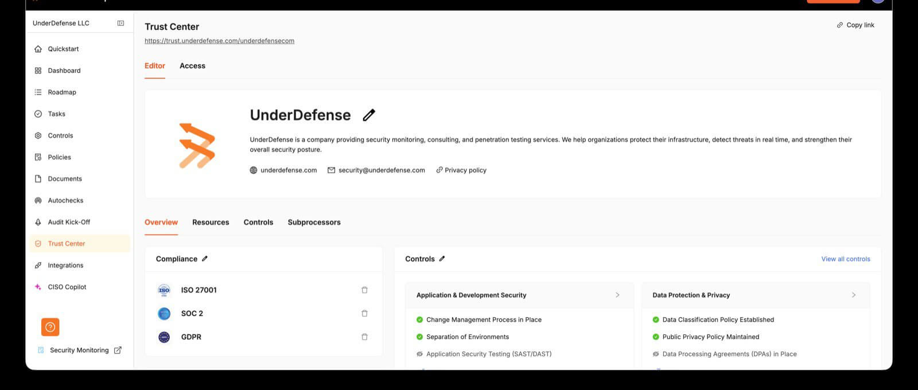Click the ISO 27001 badge icon

164,290
